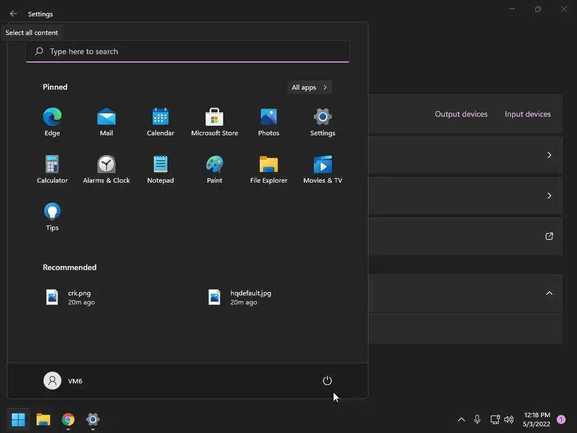577x433 pixels.
Task: Show hidden system tray icons
Action: pyautogui.click(x=461, y=419)
